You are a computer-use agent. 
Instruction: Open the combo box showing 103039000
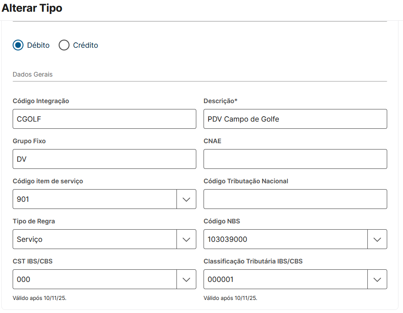(x=285, y=239)
